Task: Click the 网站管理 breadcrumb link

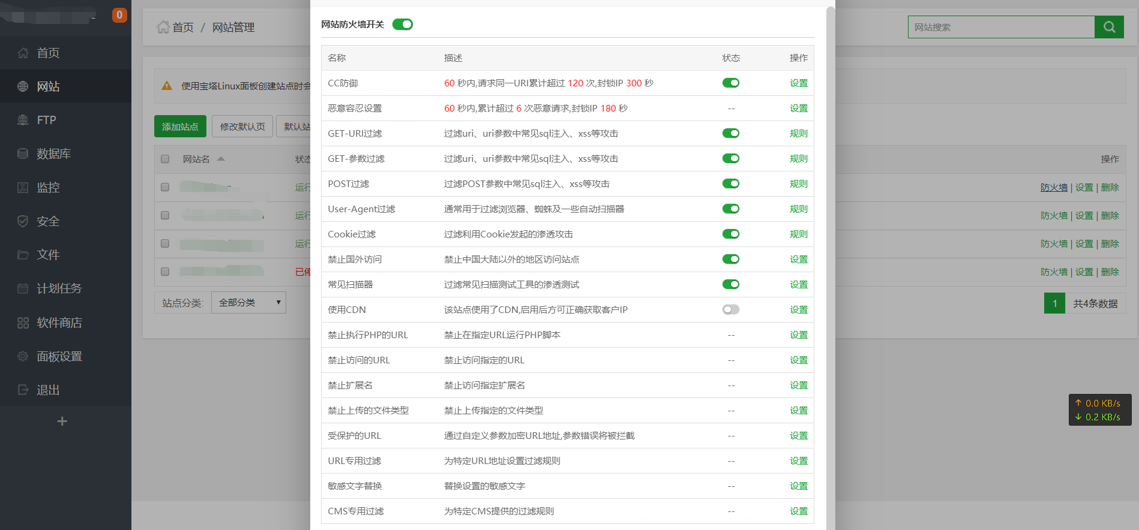Action: pyautogui.click(x=233, y=27)
